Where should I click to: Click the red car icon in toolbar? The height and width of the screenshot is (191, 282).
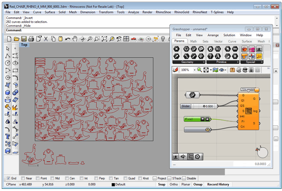pyautogui.click(x=134, y=39)
